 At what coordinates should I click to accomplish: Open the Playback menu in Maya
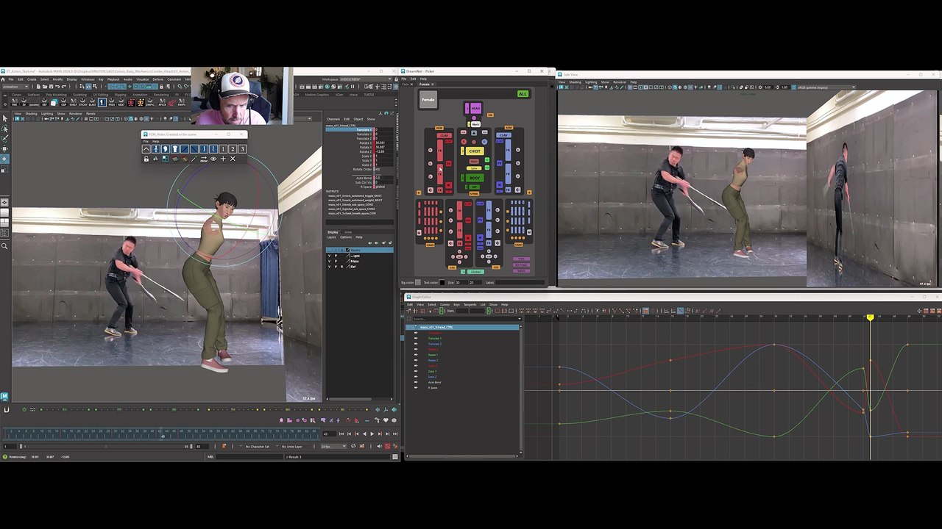(113, 79)
